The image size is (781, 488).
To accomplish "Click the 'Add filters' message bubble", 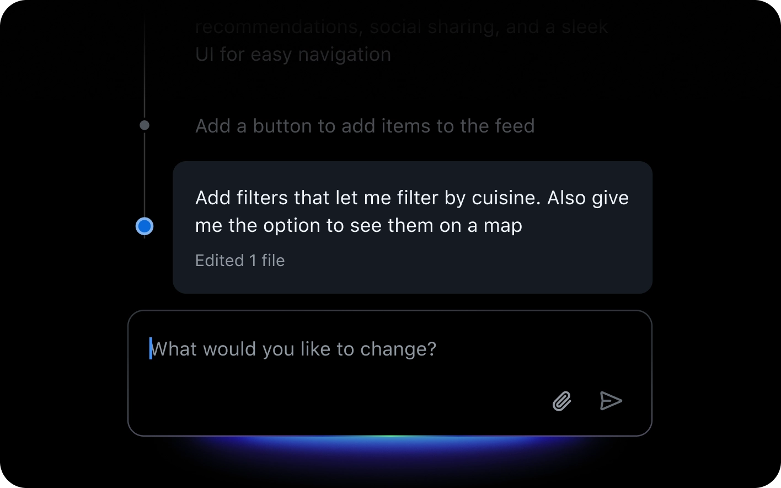I will [413, 211].
